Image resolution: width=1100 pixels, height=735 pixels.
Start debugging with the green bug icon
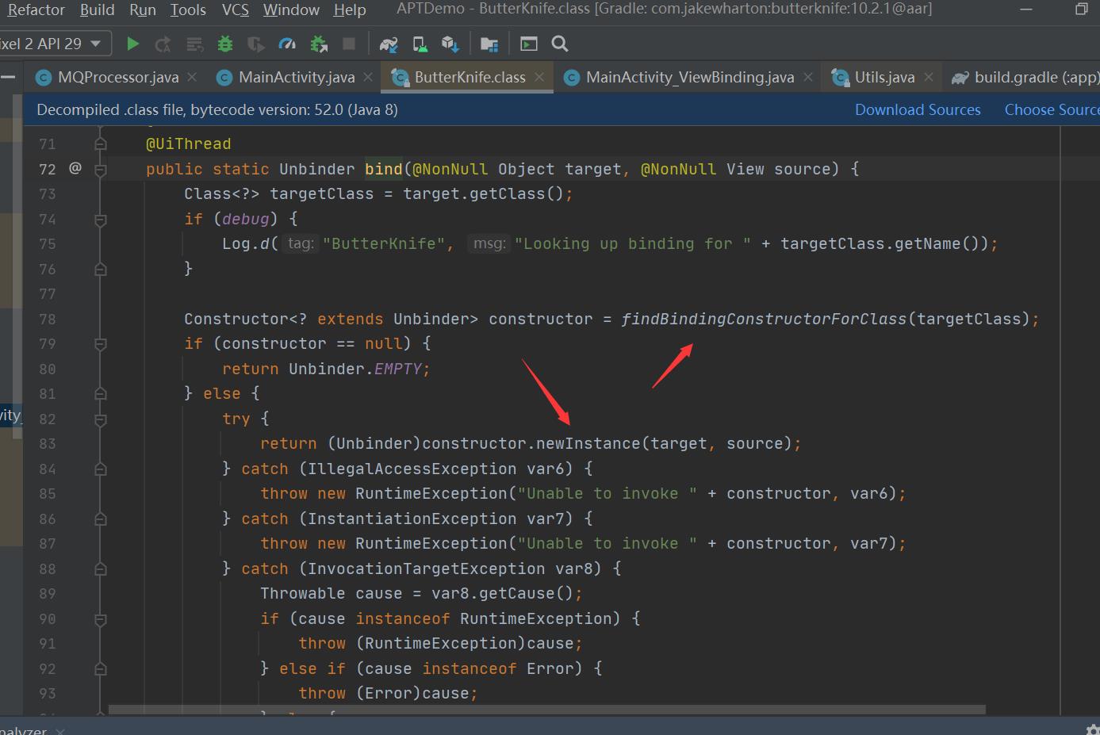(225, 44)
